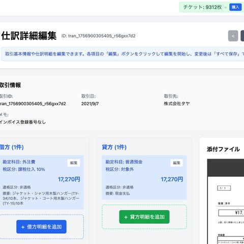The width and height of the screenshot is (244, 244).
Task: Go to the previous entry with < button
Action: point(233,36)
